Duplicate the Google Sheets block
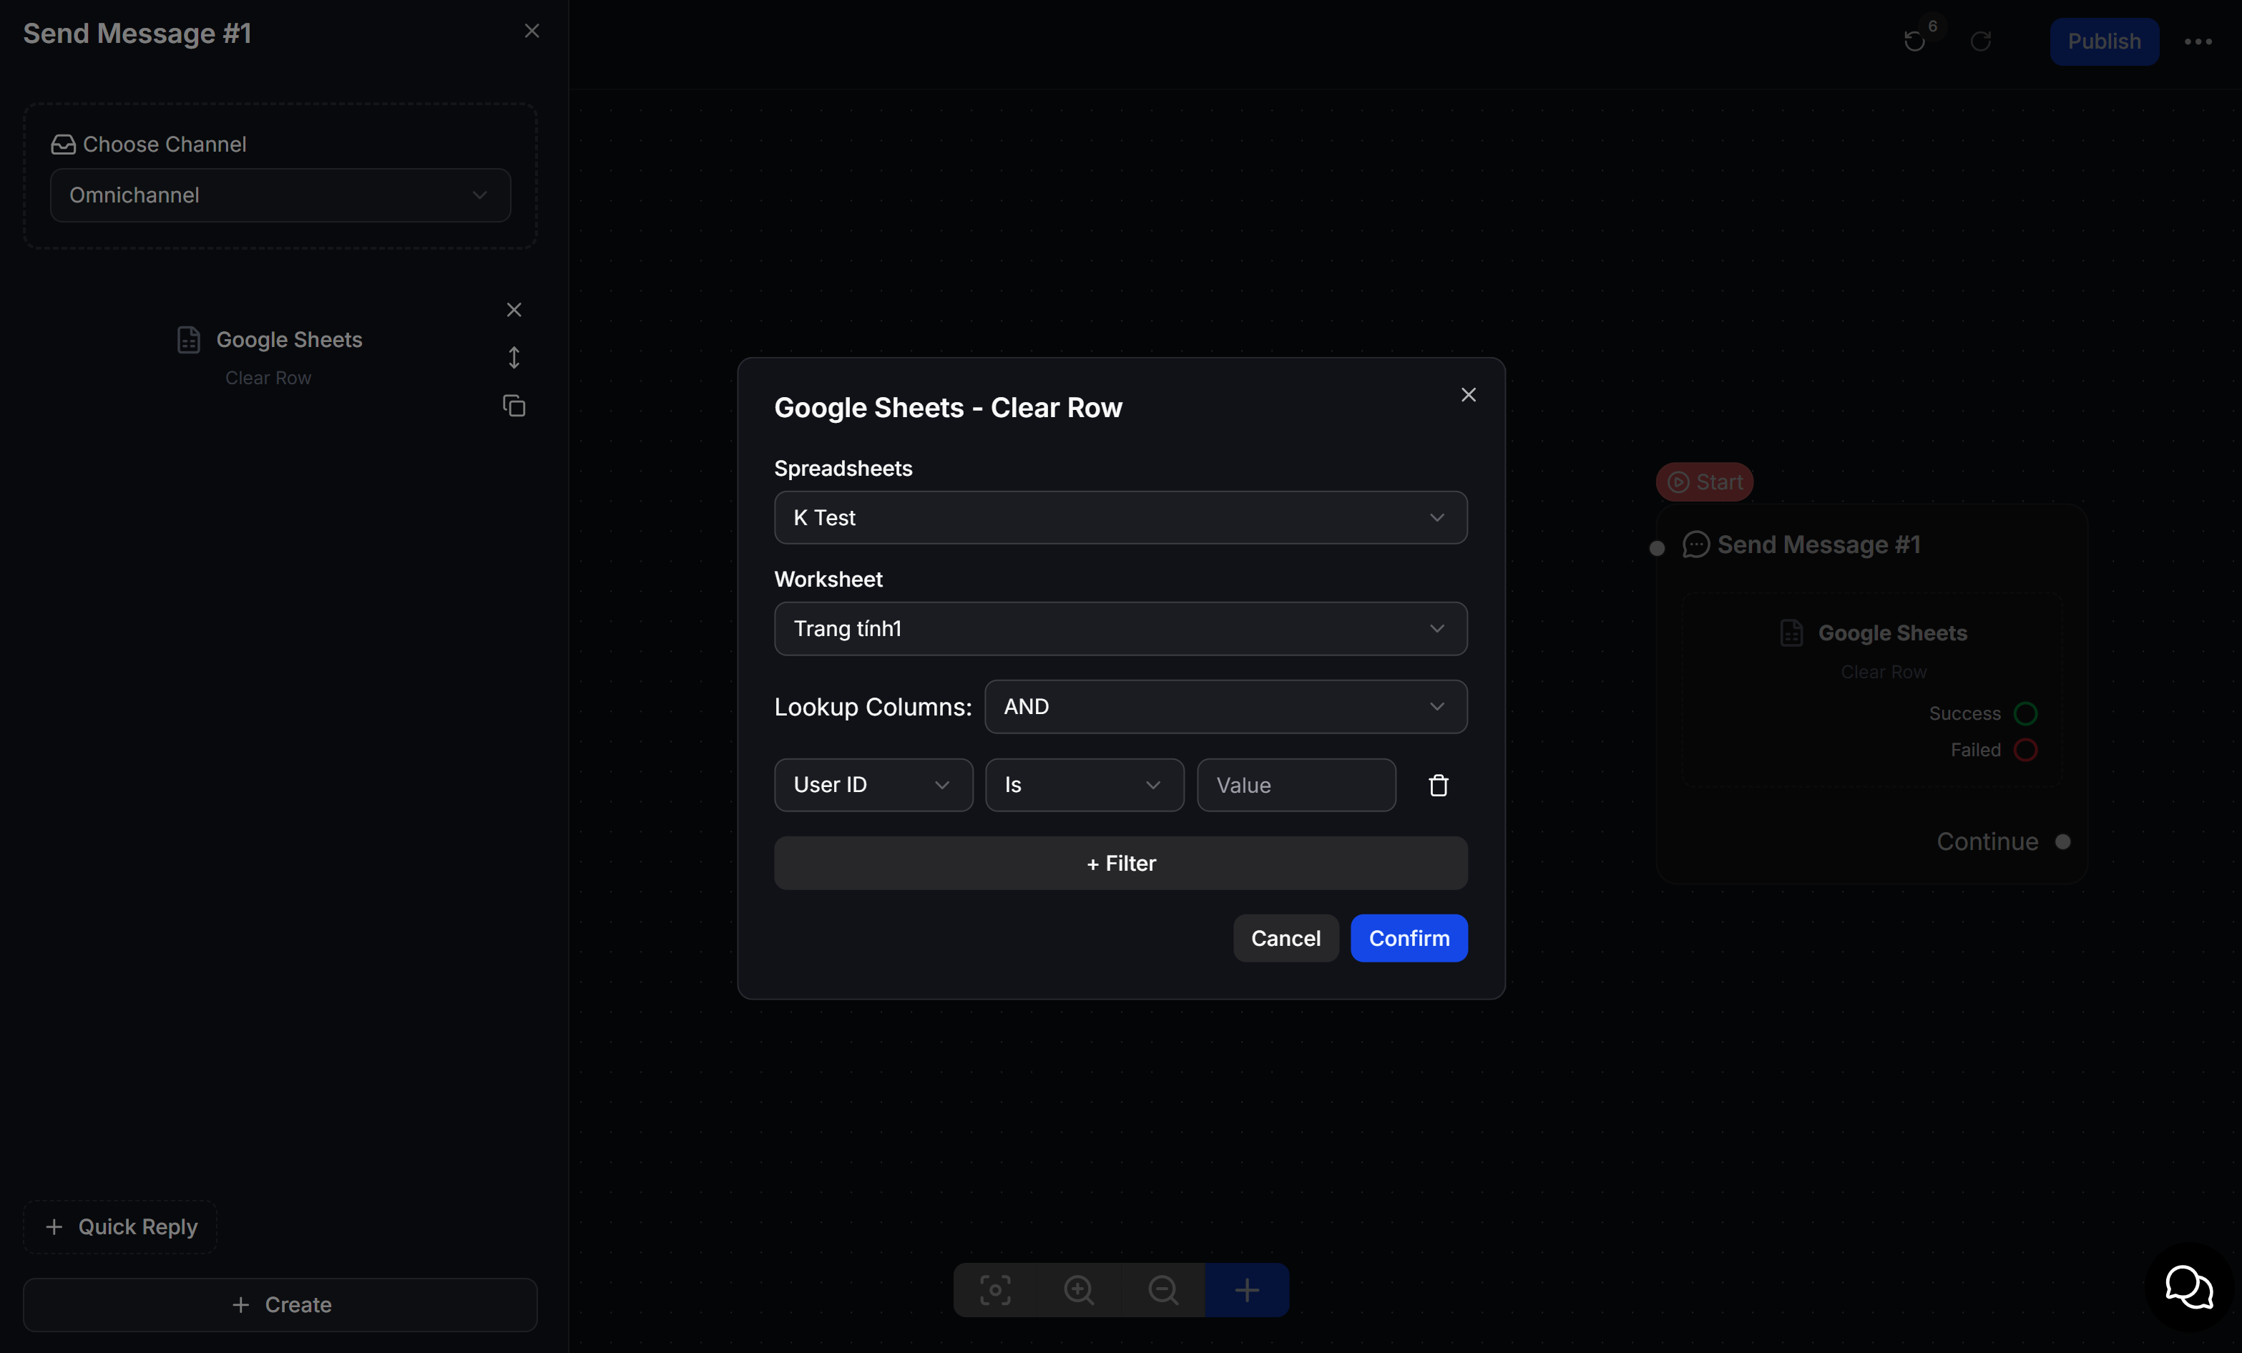Screen dimensions: 2242x1353 (514, 406)
